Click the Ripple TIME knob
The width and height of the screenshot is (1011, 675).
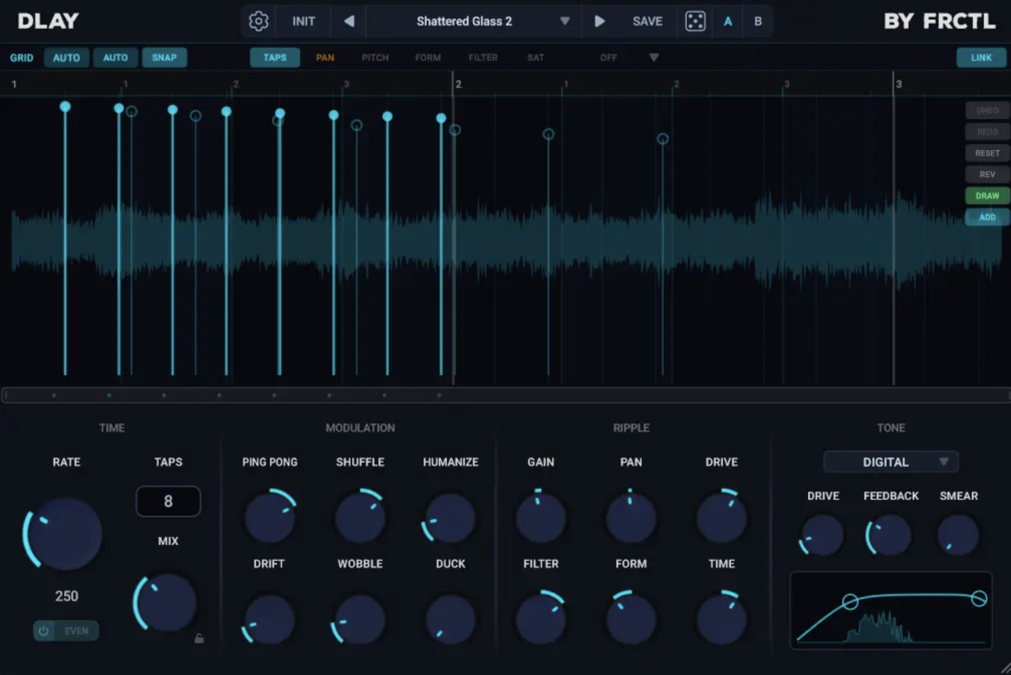point(721,619)
